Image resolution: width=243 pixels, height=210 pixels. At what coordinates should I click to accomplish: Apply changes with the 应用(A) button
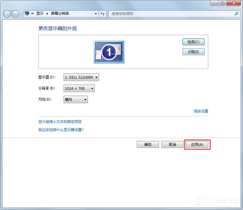[197, 144]
